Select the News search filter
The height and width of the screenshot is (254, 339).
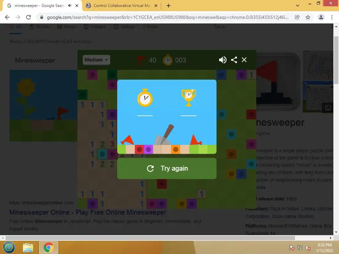point(66,27)
